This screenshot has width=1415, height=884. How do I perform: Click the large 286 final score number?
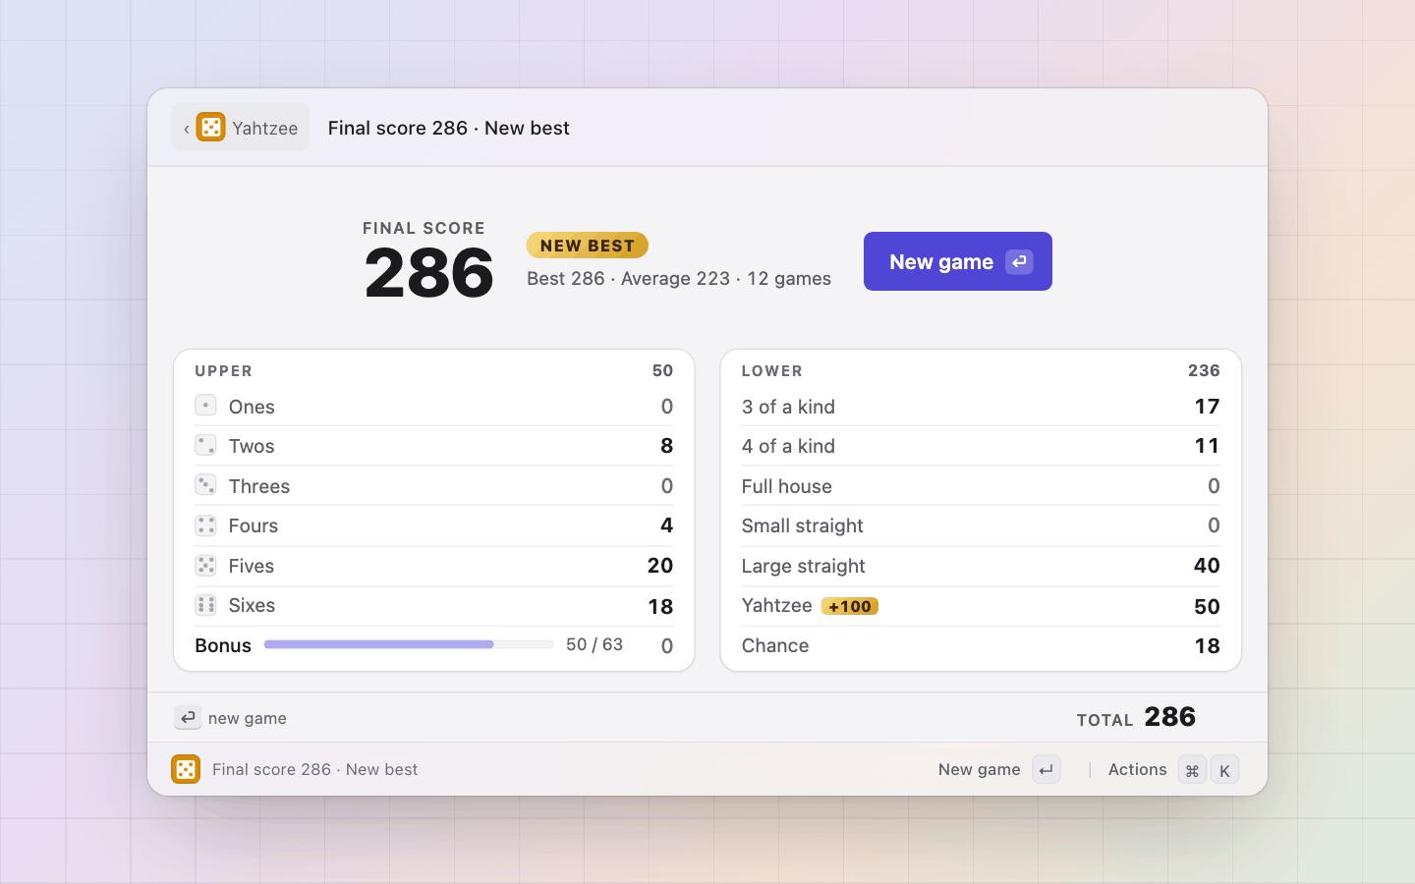click(428, 272)
